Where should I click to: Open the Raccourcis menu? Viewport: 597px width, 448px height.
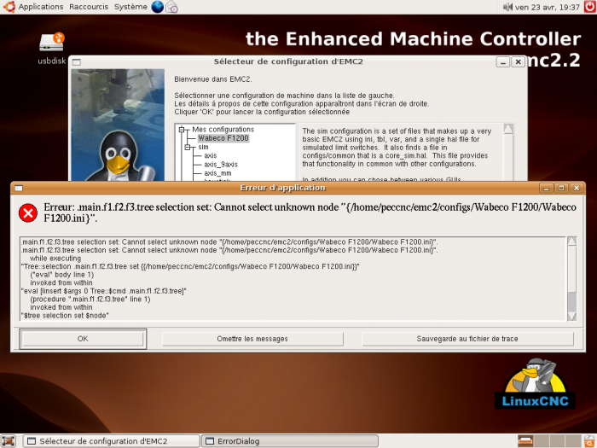[x=89, y=7]
